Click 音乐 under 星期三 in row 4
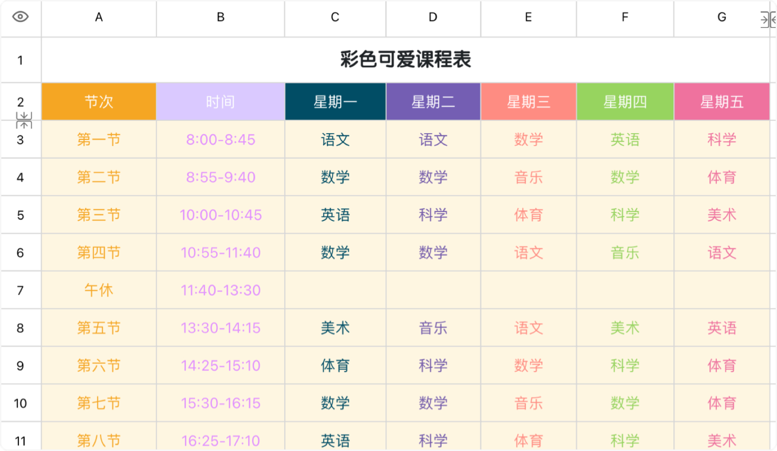 click(x=528, y=177)
